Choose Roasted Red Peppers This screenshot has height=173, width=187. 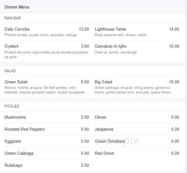pyautogui.click(x=24, y=129)
